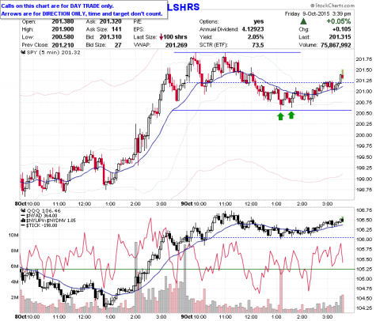
Task: Select the 'Arrows are for DIRECTION ONLY' note
Action: [82, 13]
